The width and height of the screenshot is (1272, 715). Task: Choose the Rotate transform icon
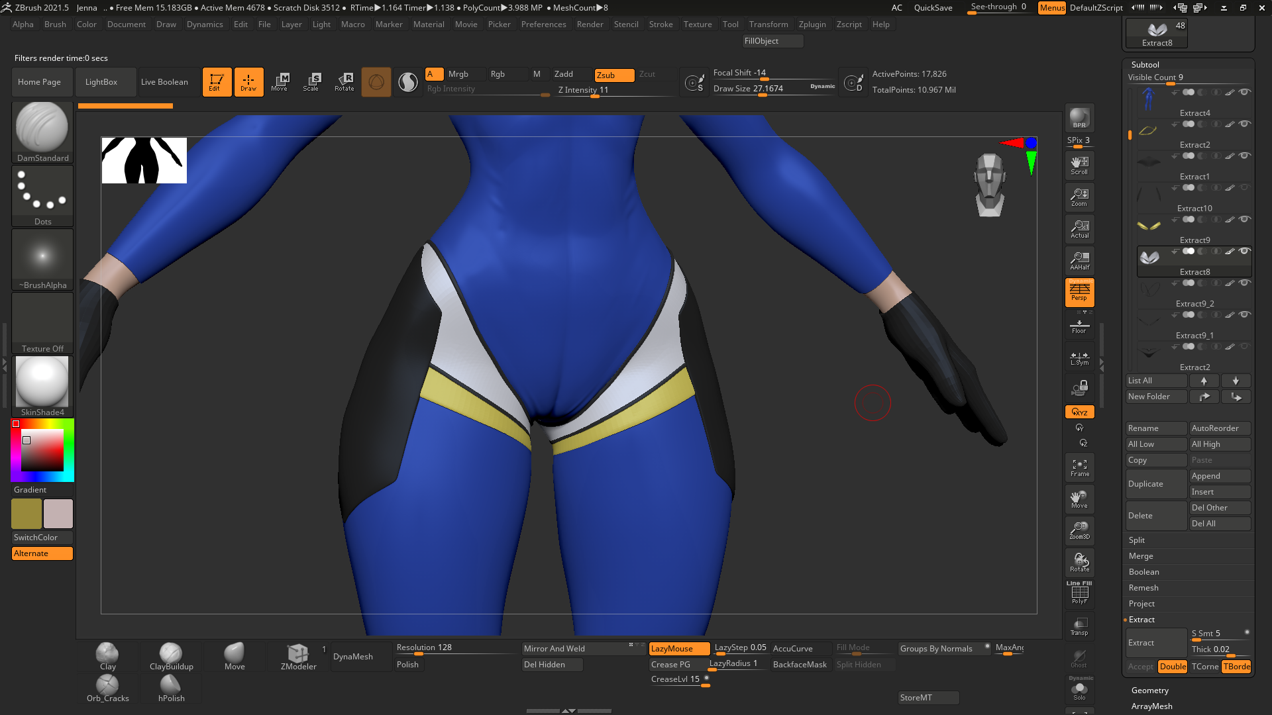(x=344, y=82)
